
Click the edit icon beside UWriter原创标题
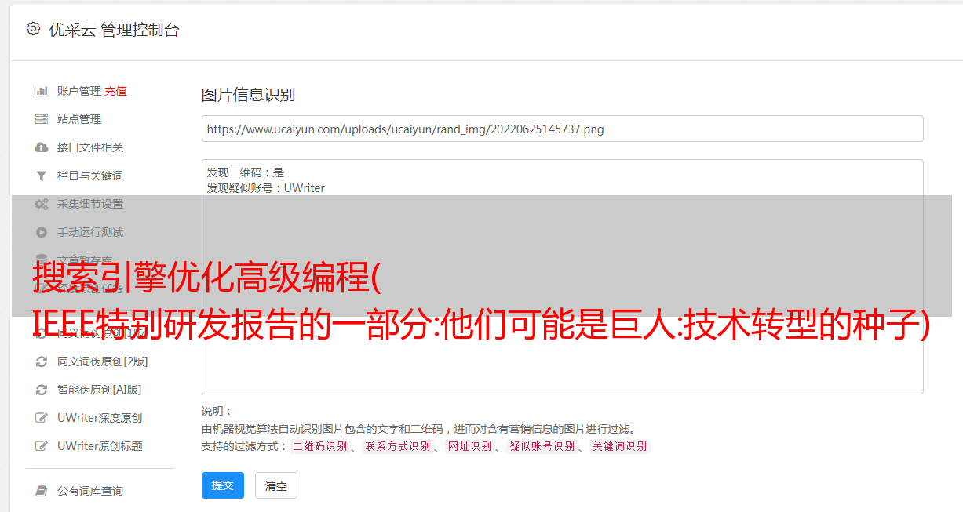click(x=42, y=446)
